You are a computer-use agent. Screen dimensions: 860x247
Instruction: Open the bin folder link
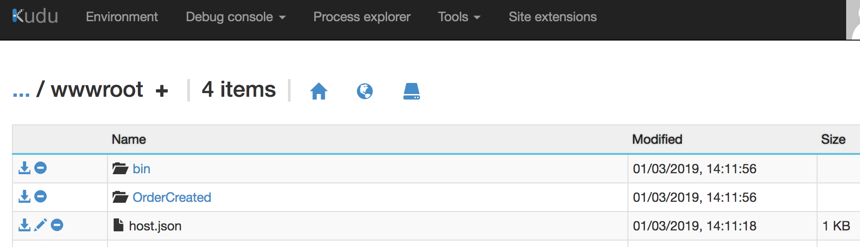[141, 169]
